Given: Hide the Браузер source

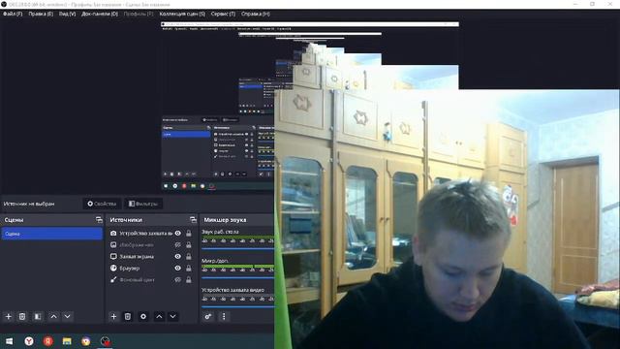Looking at the screenshot, I should [x=178, y=268].
